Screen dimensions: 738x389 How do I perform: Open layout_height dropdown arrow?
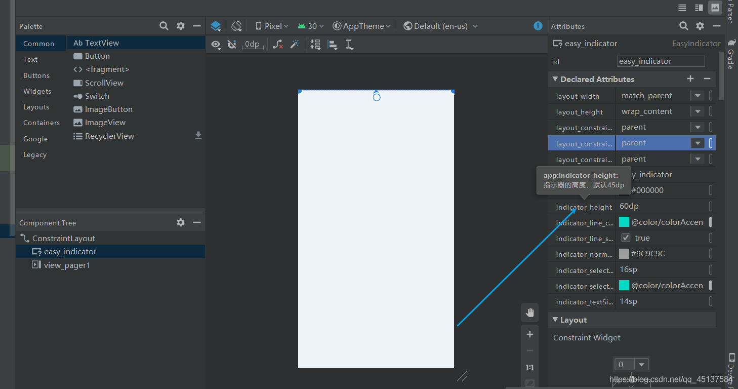pos(698,111)
